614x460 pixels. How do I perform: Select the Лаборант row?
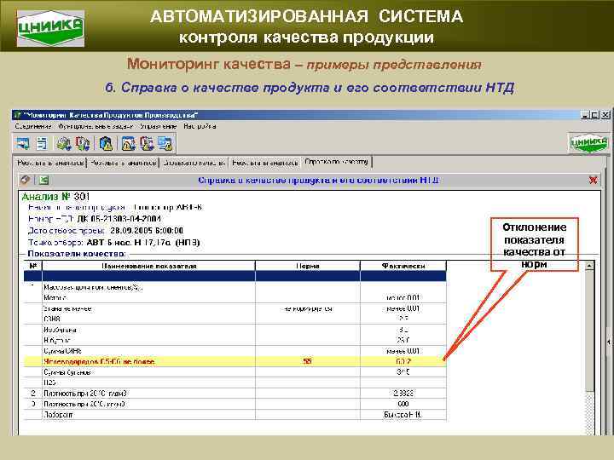[x=235, y=415]
